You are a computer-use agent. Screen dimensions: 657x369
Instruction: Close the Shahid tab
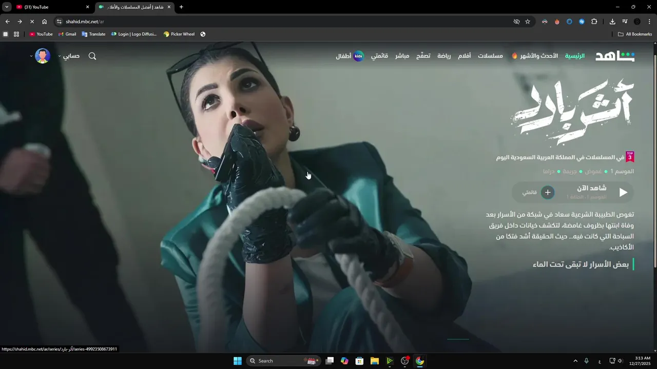tap(169, 7)
